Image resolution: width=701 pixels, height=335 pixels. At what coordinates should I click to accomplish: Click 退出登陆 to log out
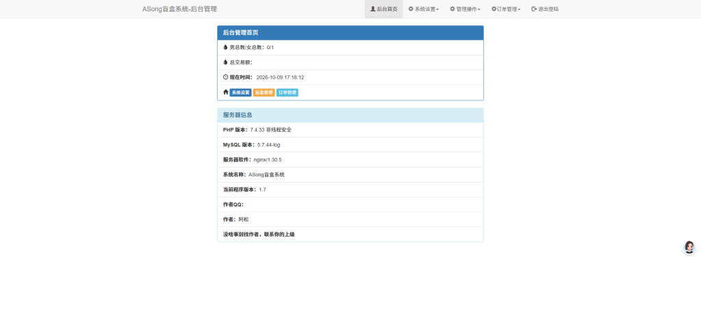pos(545,9)
